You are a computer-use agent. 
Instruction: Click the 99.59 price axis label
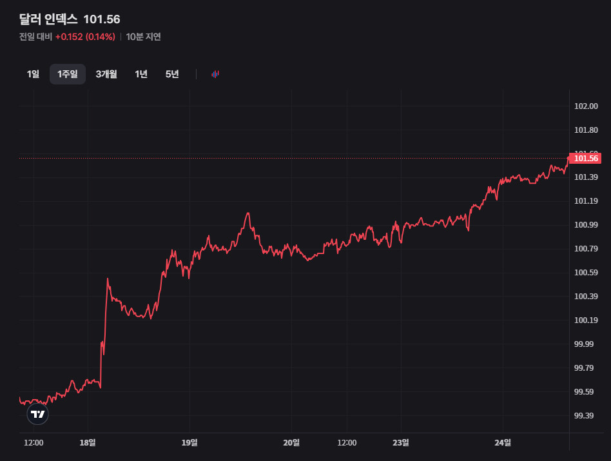[x=584, y=391]
